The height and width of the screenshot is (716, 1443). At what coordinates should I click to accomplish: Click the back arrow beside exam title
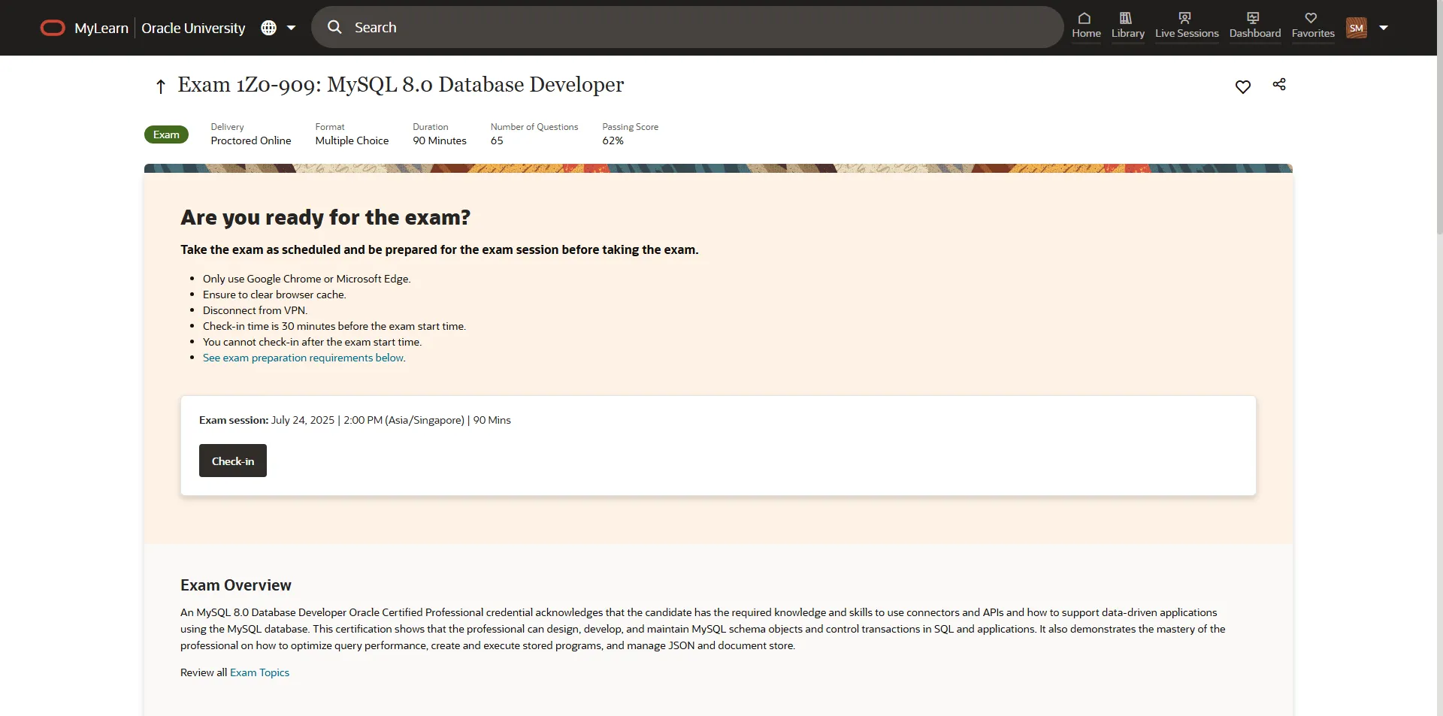tap(160, 86)
